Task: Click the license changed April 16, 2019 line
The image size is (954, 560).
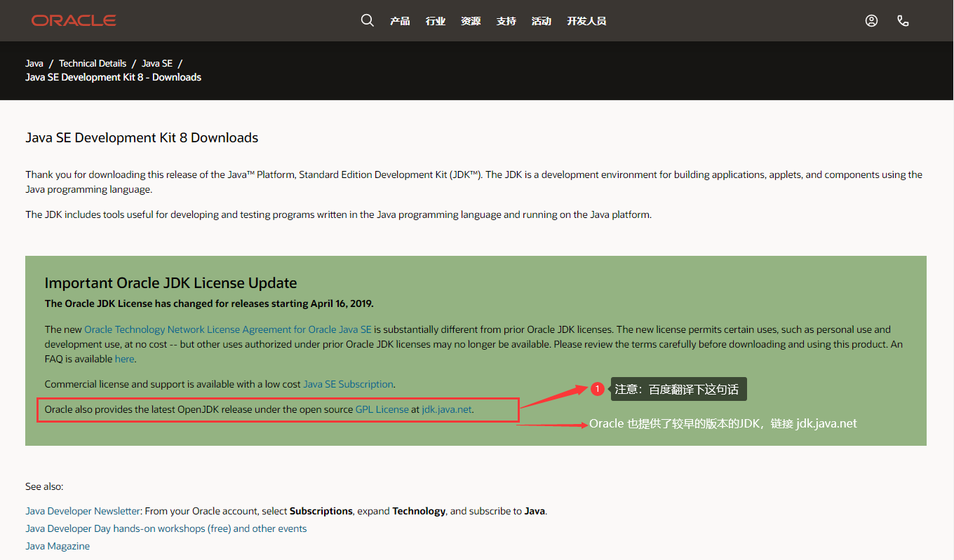Action: [209, 303]
